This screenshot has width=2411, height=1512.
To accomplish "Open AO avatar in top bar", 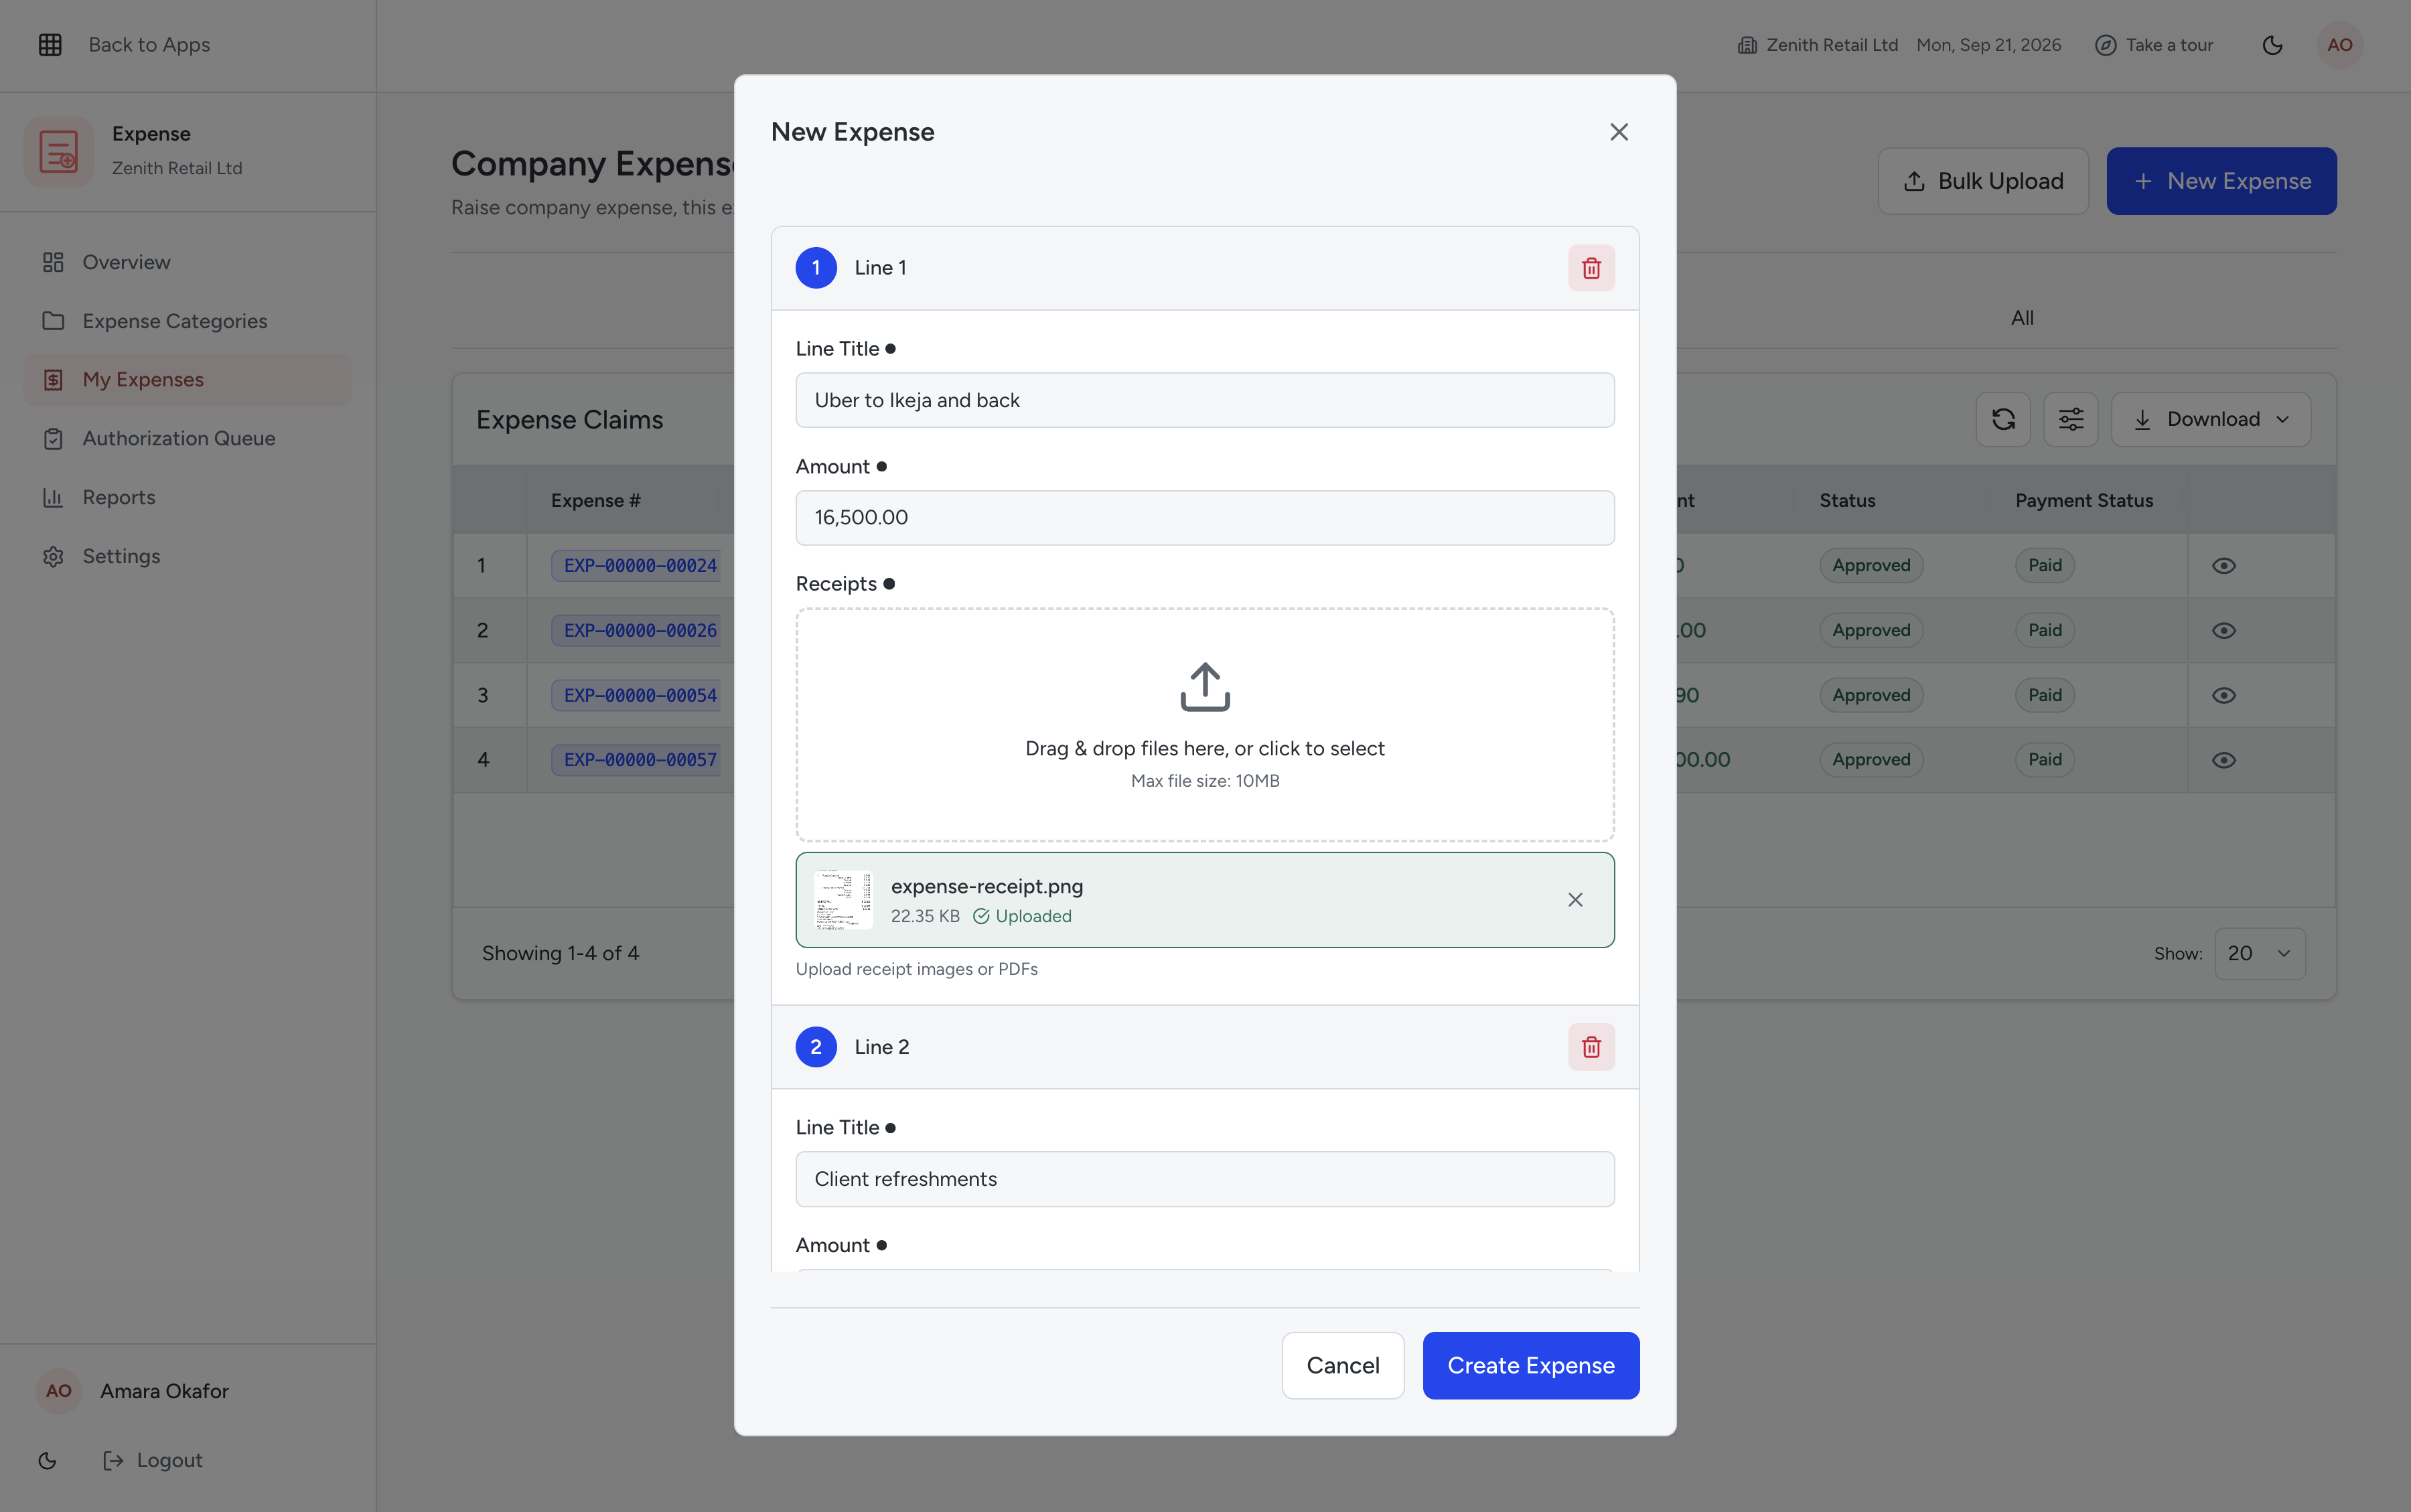I will point(2339,45).
